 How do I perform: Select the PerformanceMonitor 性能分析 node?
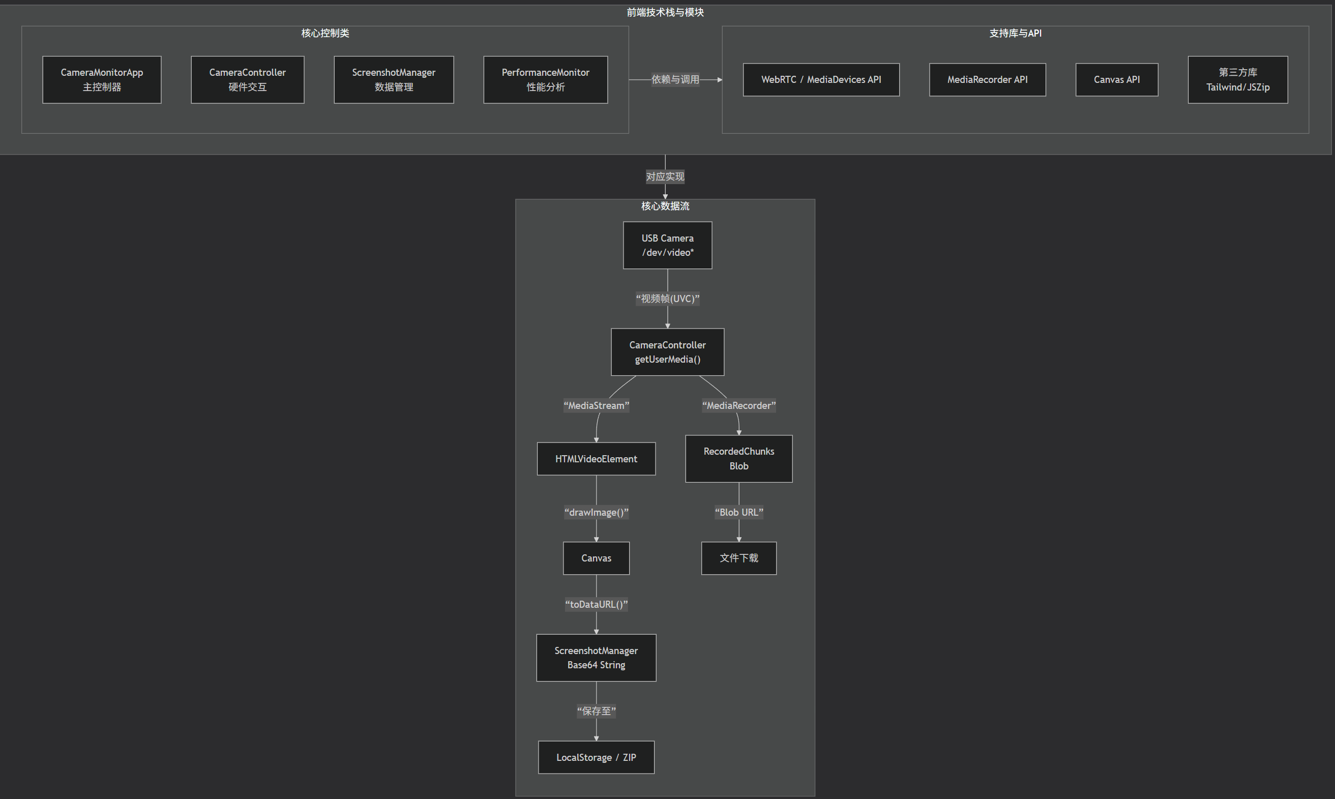pos(545,80)
